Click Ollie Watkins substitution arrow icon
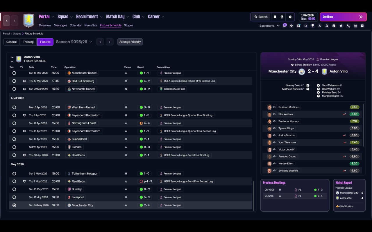Viewport: 372px width, 232px height. pyautogui.click(x=345, y=114)
